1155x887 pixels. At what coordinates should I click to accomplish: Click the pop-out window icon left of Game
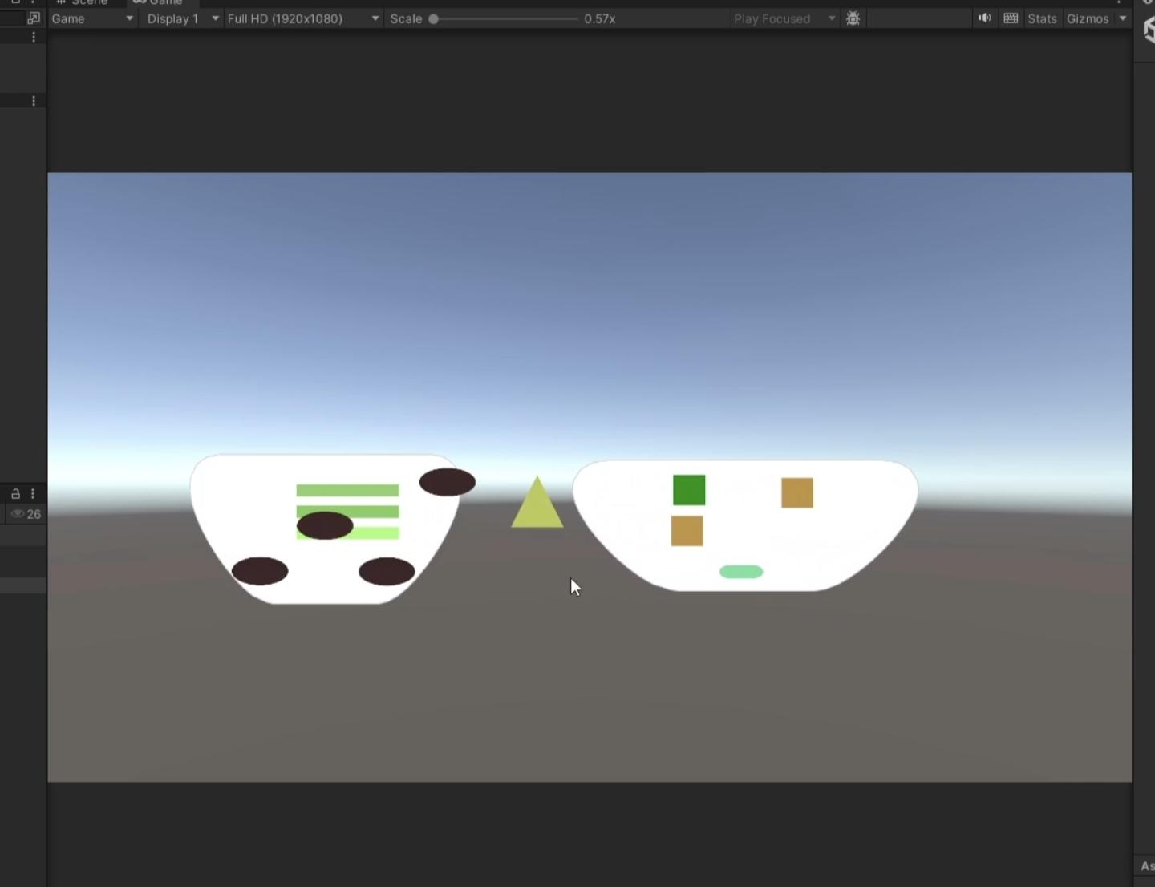pos(33,18)
